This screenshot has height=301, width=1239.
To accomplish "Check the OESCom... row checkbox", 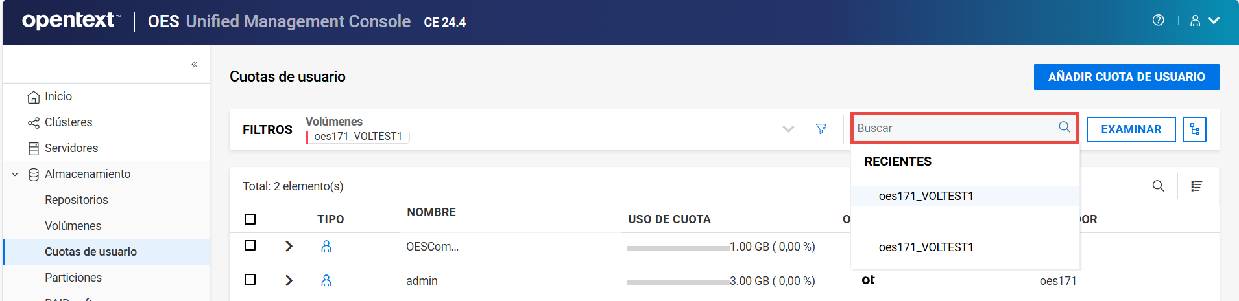I will pos(250,245).
